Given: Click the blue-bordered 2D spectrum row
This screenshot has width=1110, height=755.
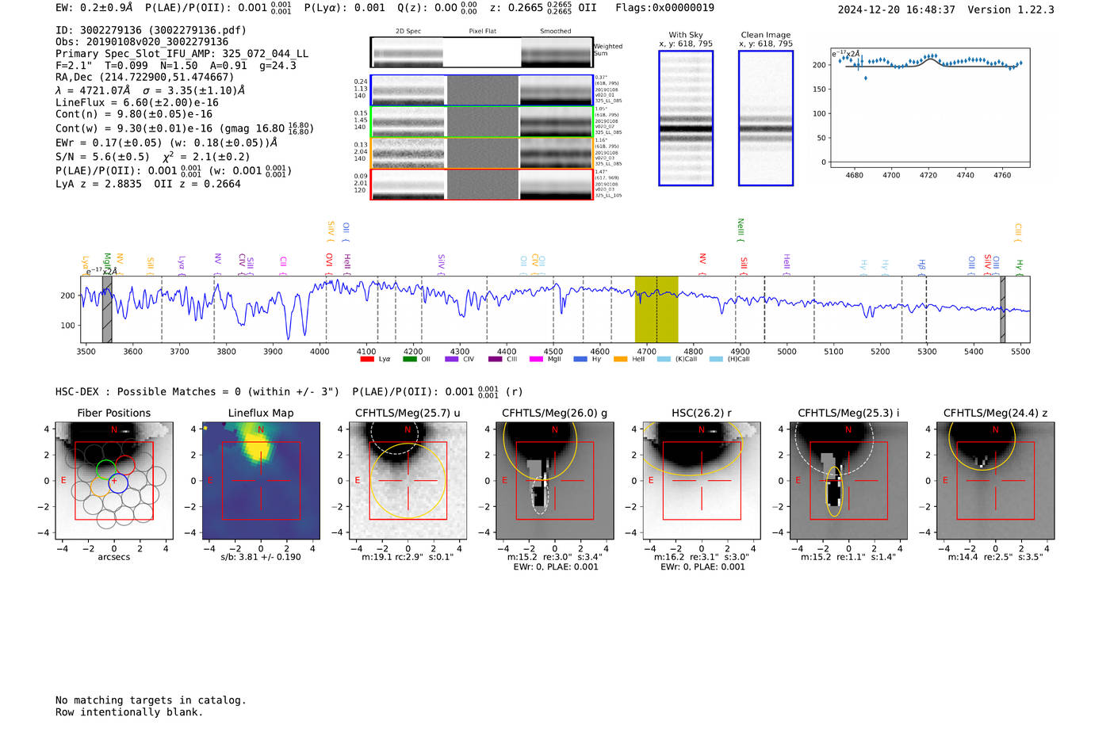Looking at the screenshot, I should pyautogui.click(x=481, y=90).
